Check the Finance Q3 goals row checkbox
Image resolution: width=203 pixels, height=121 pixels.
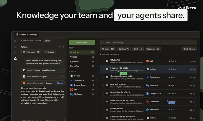(103, 69)
